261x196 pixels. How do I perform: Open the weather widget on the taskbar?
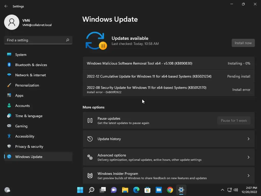7,190
